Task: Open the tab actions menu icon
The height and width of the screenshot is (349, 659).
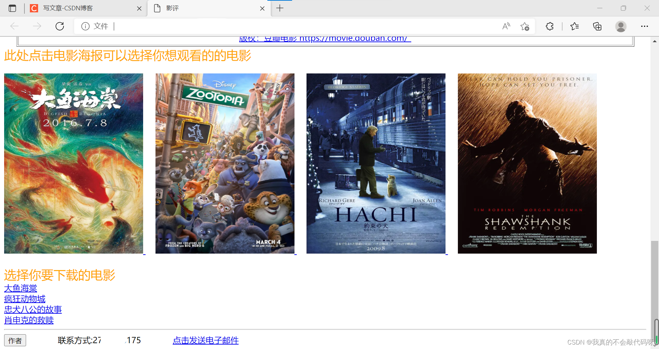Action: (12, 8)
